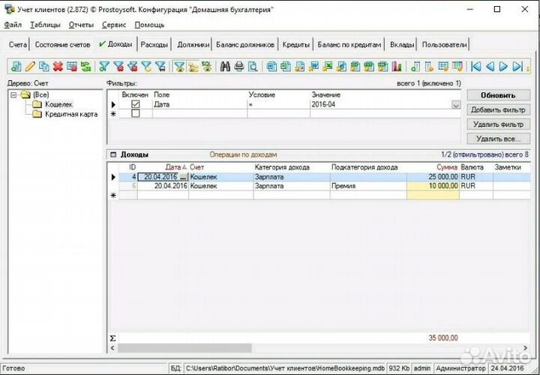Click the printer icon in toolbar

(x=238, y=67)
